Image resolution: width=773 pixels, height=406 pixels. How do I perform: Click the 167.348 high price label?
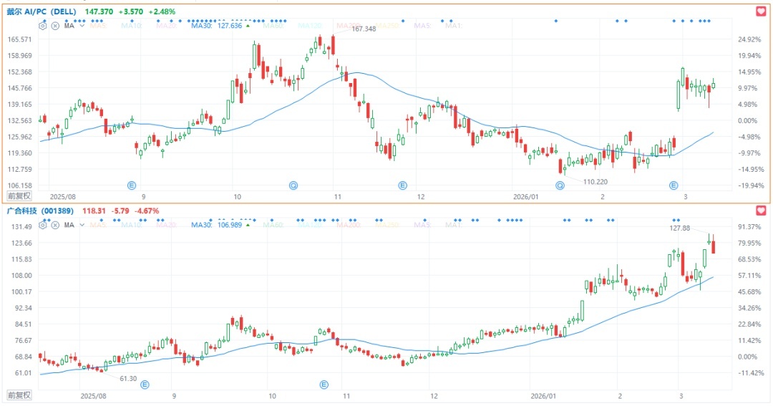pyautogui.click(x=364, y=29)
